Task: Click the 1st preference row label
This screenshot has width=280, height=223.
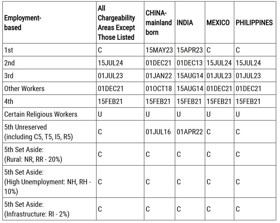Action: click(x=9, y=50)
